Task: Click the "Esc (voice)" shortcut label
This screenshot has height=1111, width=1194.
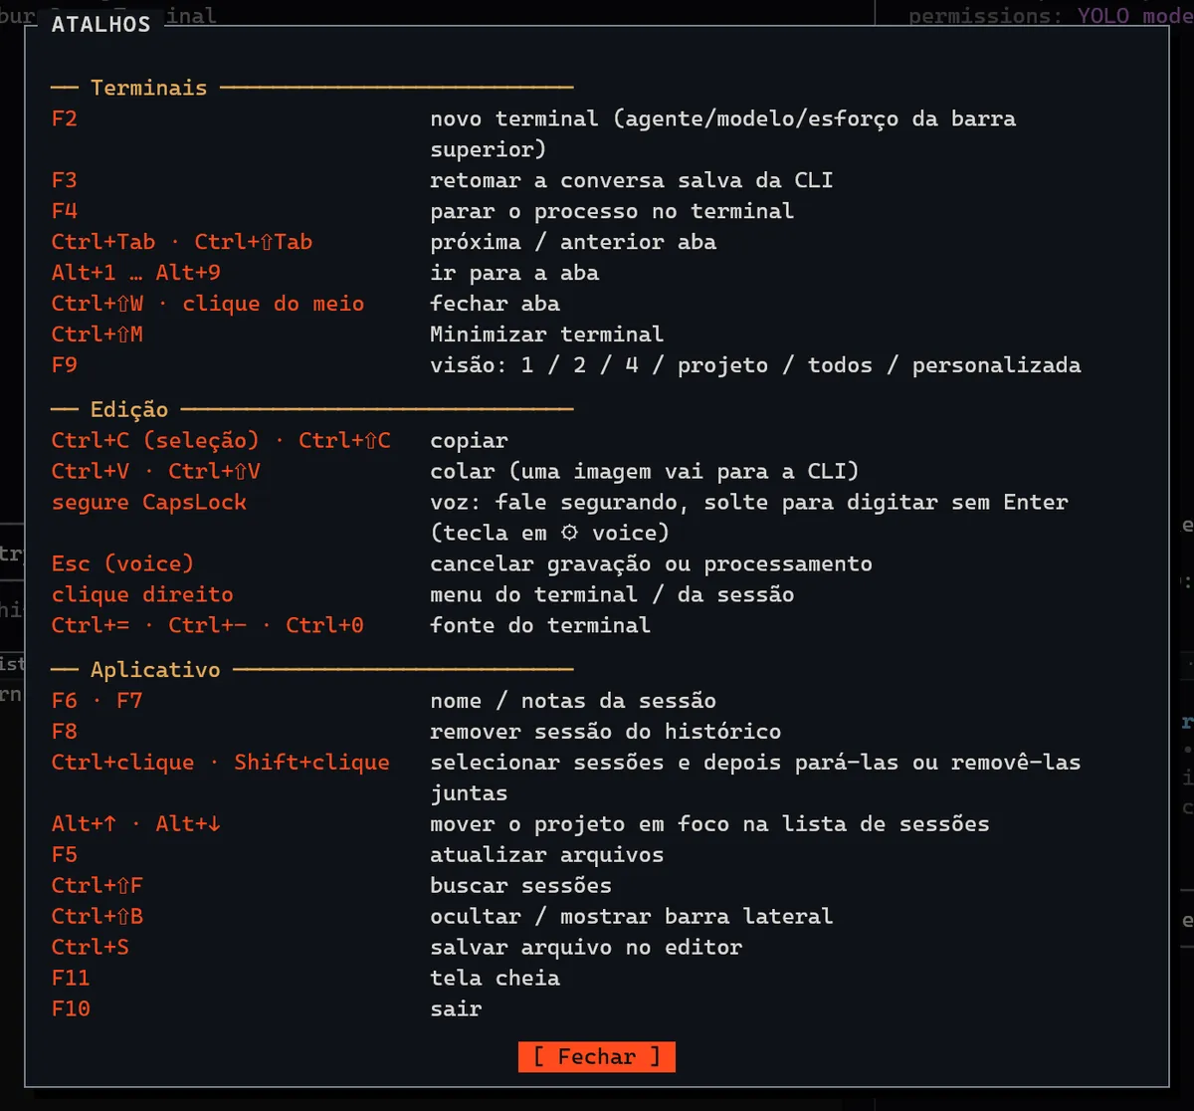Action: [x=123, y=564]
